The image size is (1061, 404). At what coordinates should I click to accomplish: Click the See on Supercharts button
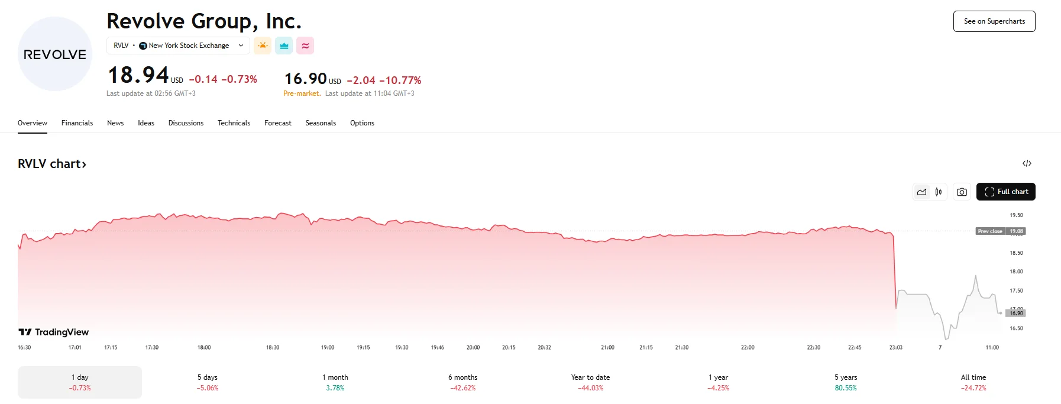[994, 21]
